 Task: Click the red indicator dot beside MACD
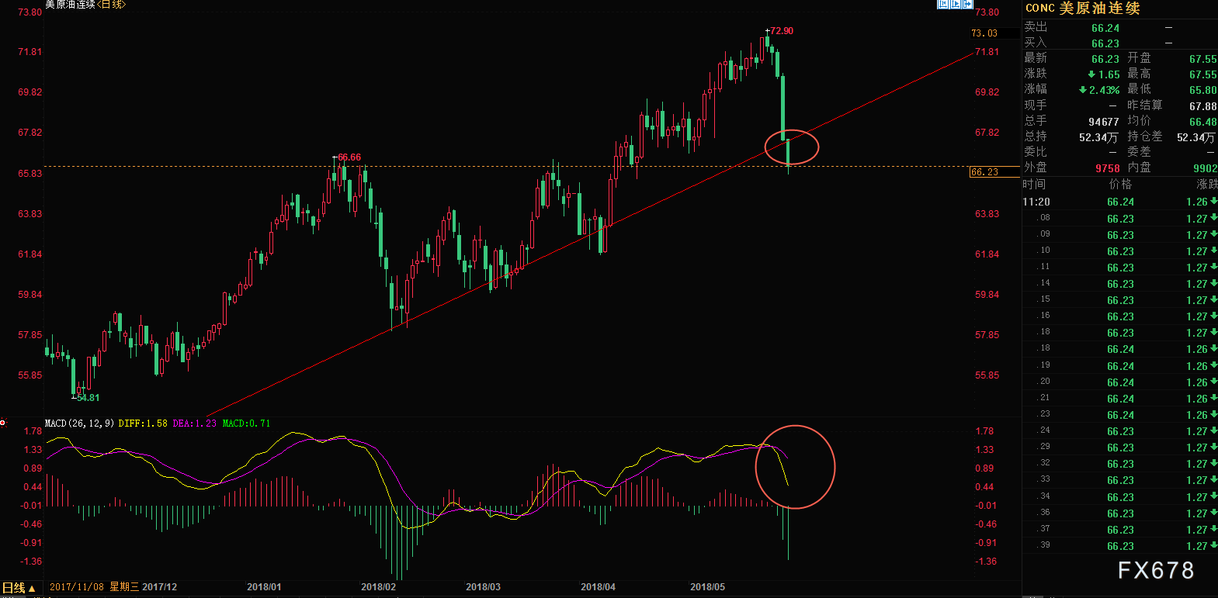[3, 423]
